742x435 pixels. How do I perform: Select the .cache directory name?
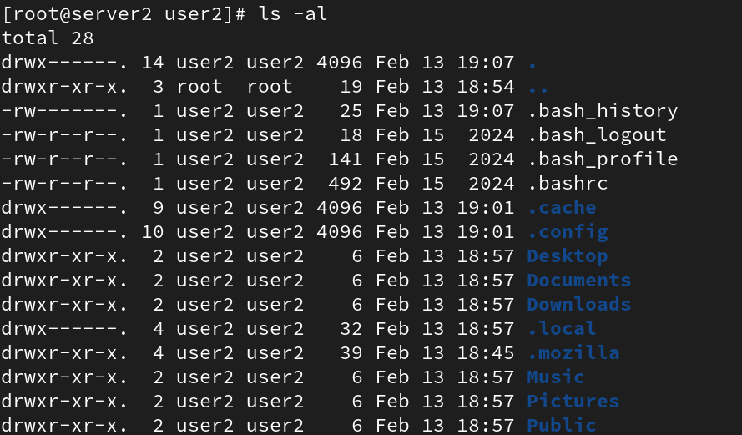(562, 208)
